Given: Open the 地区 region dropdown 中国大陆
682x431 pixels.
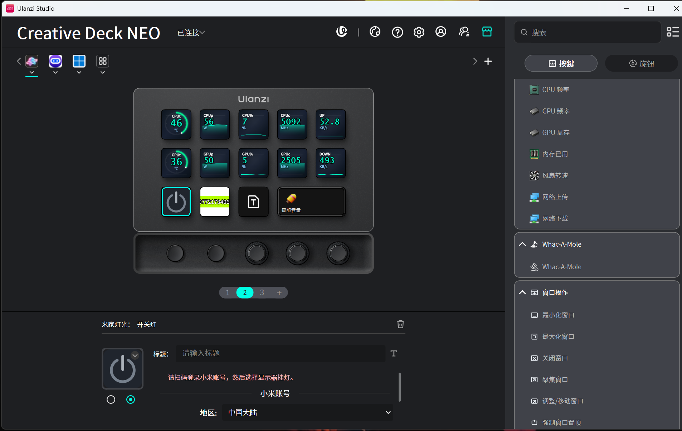Looking at the screenshot, I should 308,412.
